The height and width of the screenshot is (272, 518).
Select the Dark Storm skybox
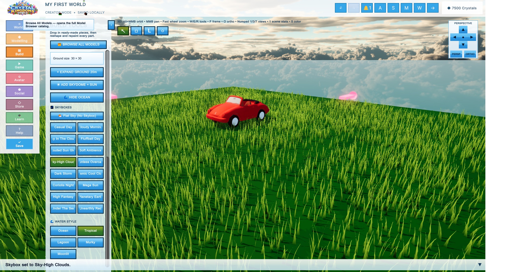[63, 174]
